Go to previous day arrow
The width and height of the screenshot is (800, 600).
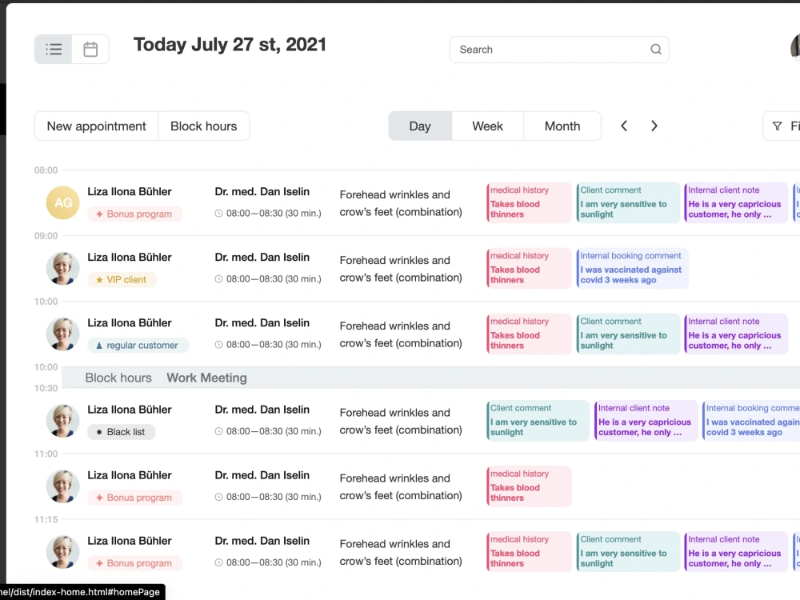tap(623, 126)
